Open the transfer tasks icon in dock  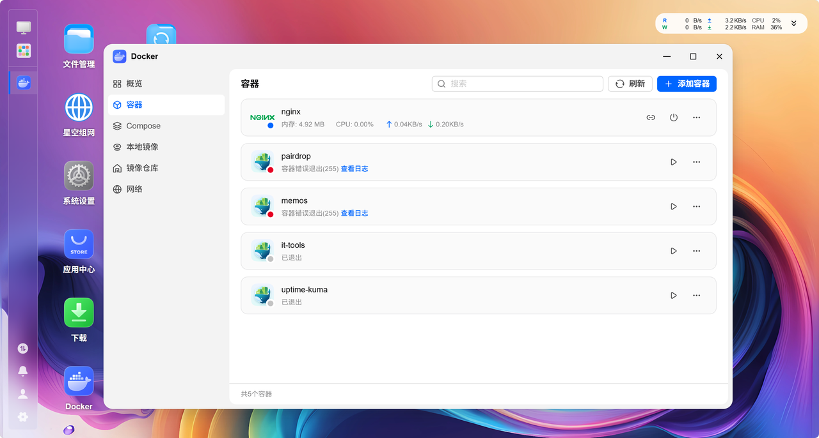point(23,348)
